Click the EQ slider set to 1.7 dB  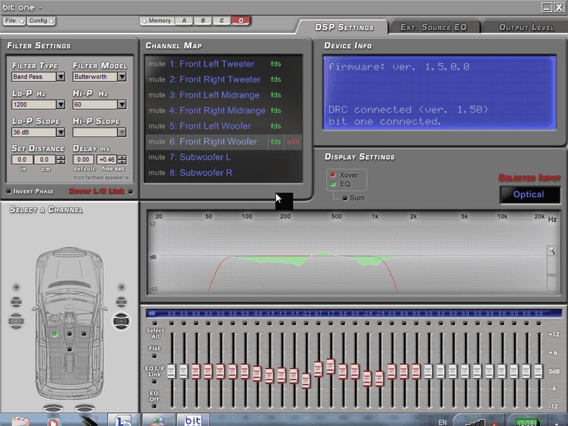(x=331, y=366)
